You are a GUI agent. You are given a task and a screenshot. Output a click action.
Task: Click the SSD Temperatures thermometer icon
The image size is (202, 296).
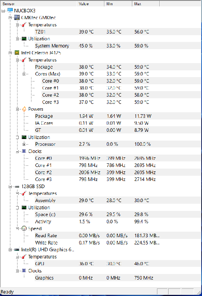tap(24, 193)
